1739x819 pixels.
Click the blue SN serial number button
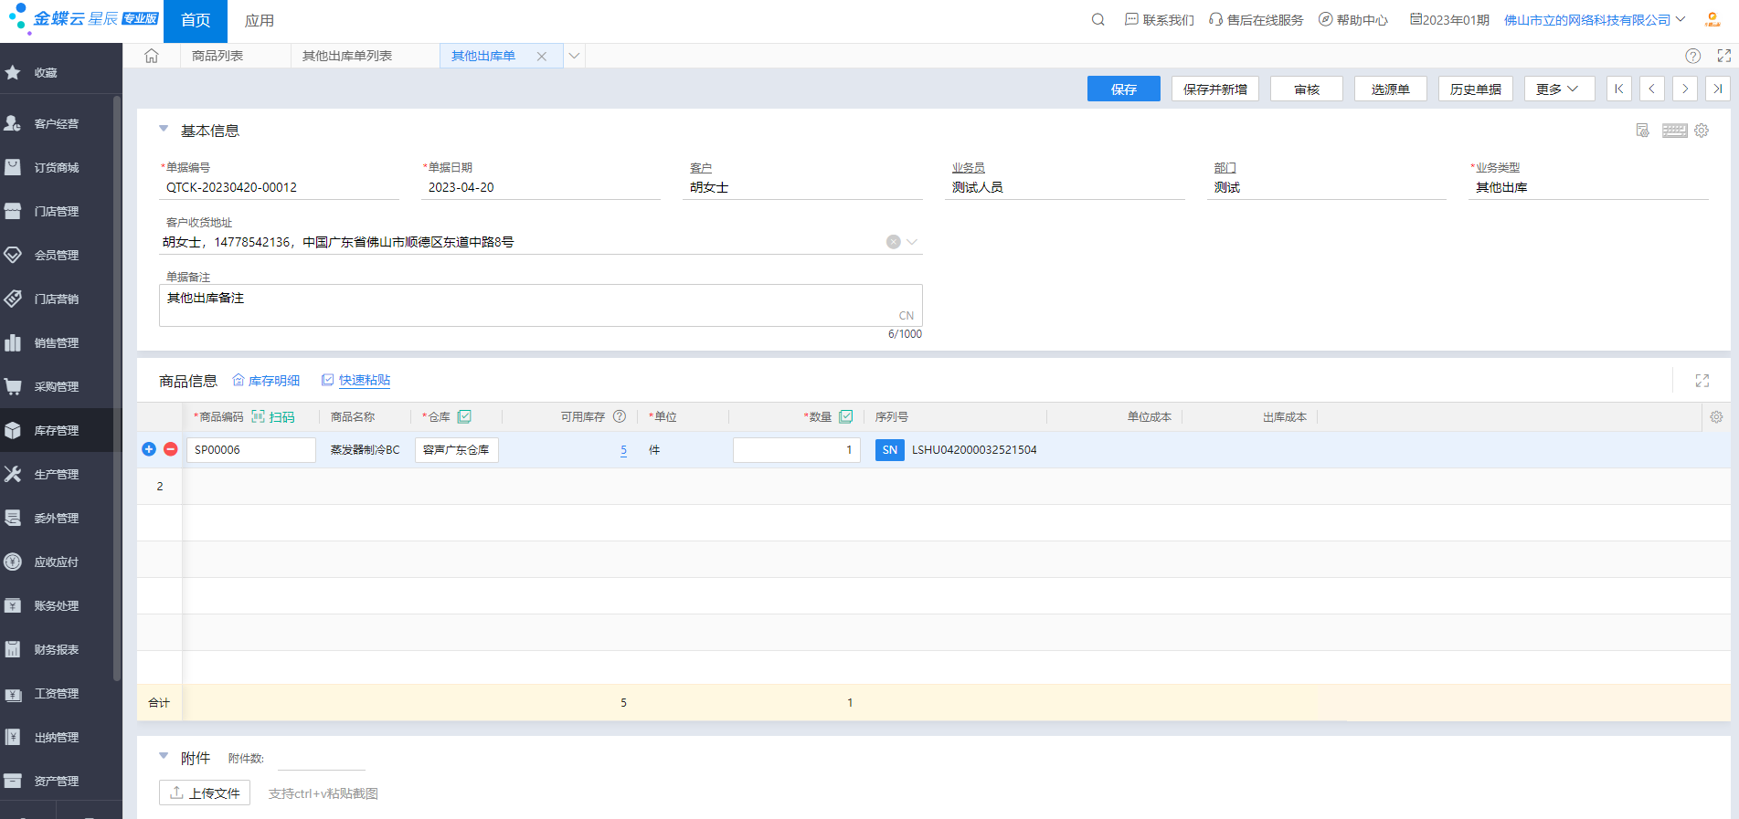click(x=890, y=450)
